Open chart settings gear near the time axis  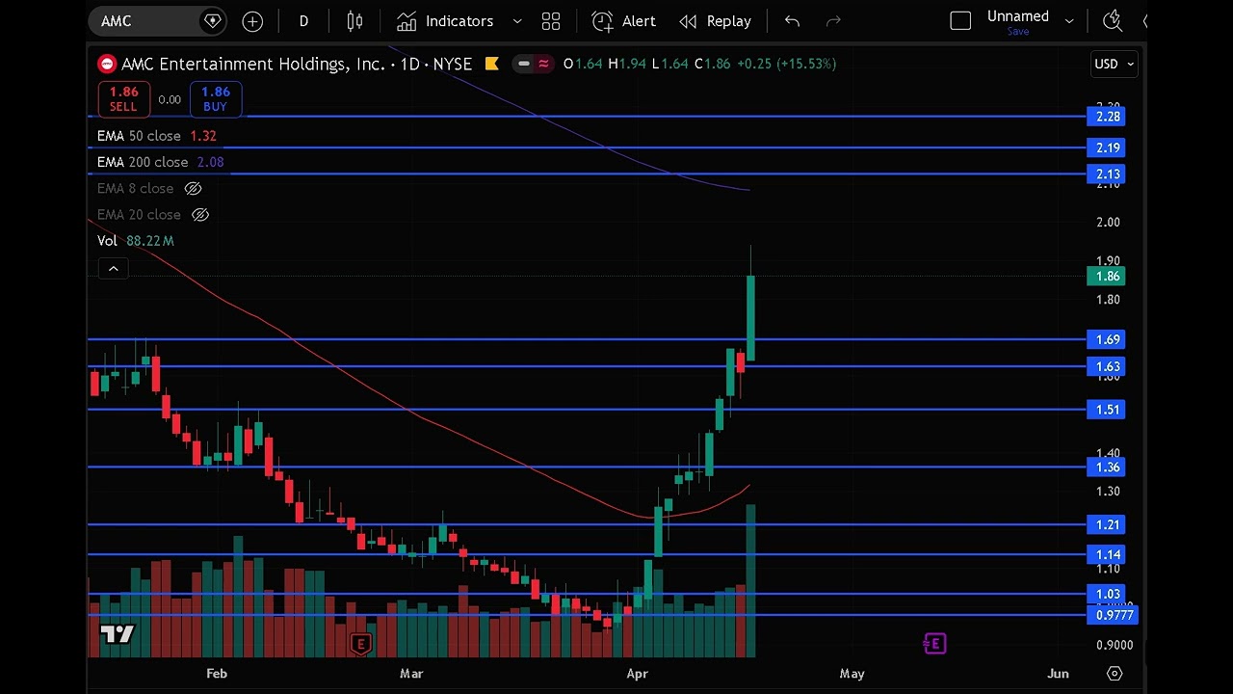[1115, 674]
